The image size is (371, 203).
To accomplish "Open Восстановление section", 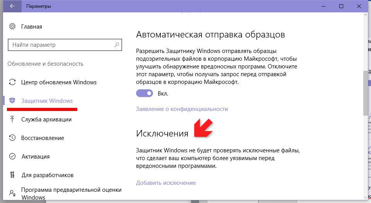I will 43,138.
